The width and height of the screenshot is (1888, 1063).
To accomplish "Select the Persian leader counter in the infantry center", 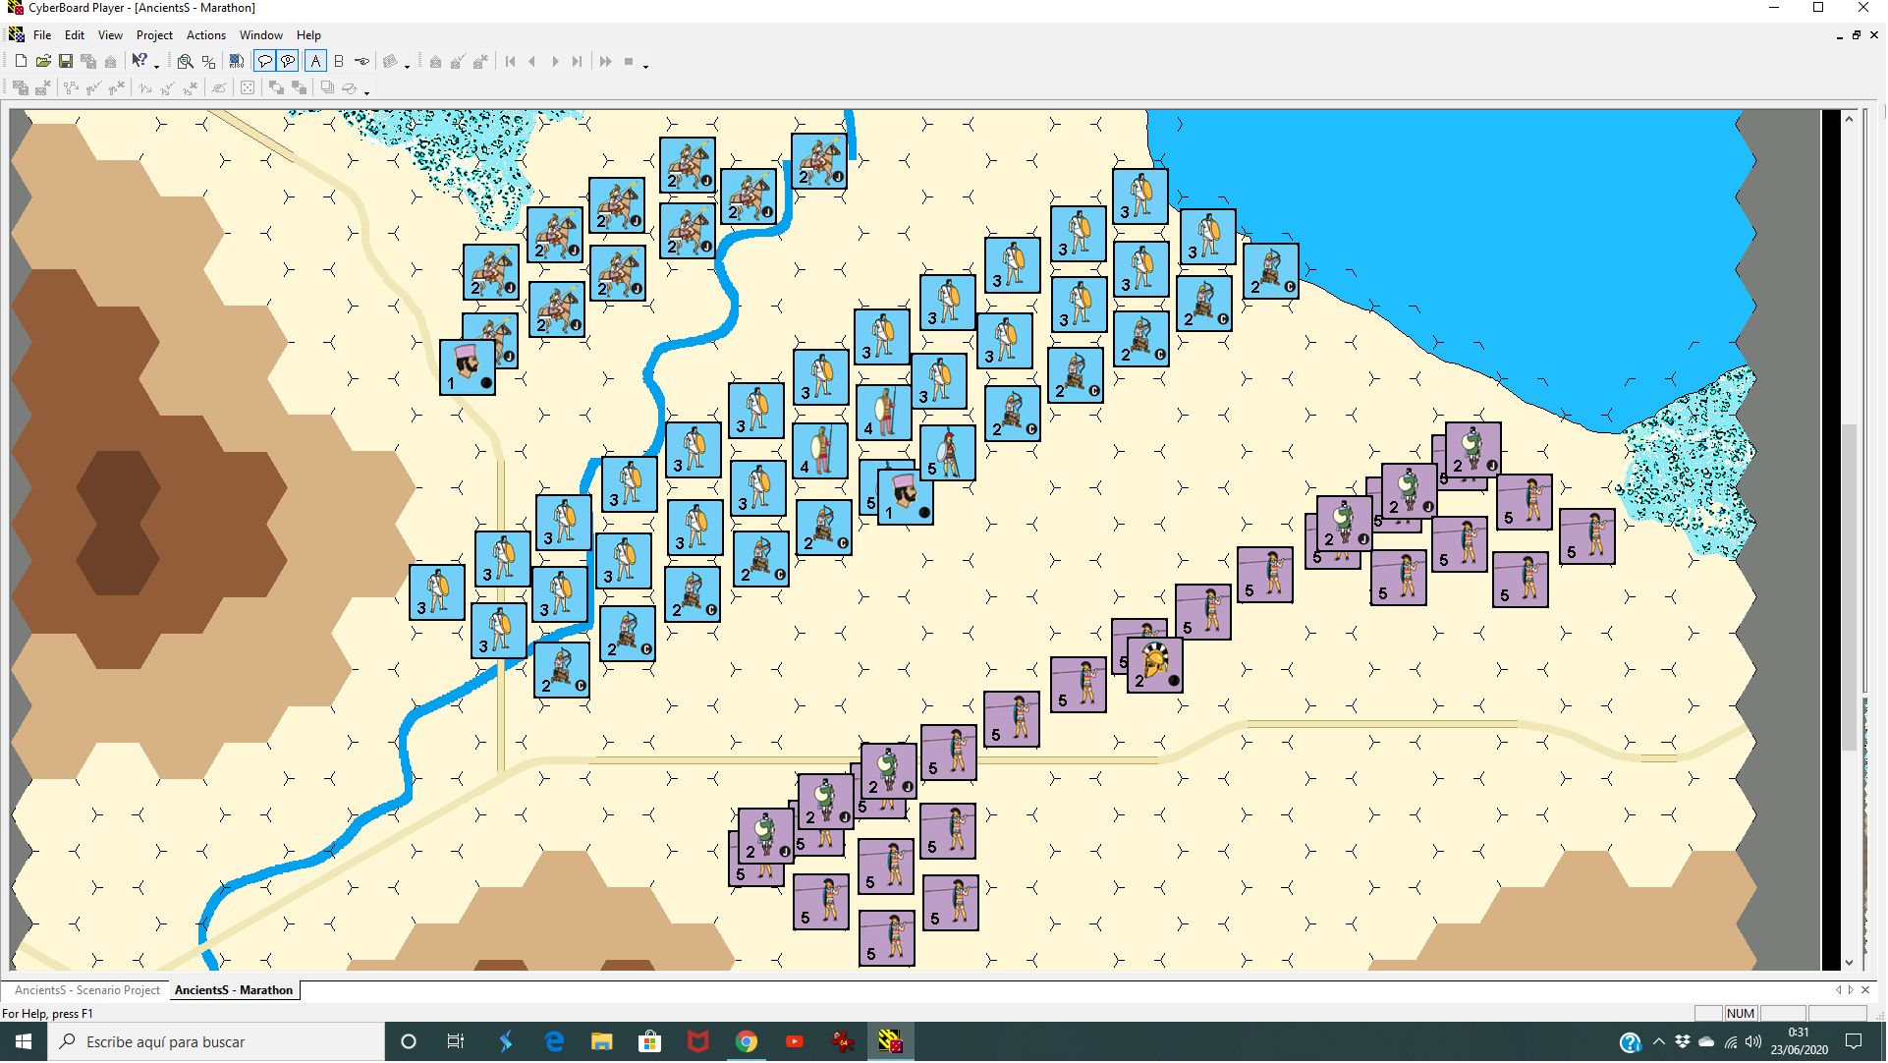I will pyautogui.click(x=906, y=496).
